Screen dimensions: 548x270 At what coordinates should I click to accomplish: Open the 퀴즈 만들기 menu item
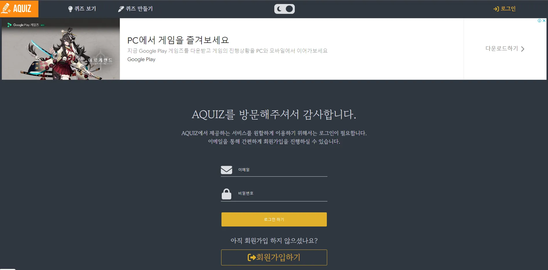tap(135, 9)
